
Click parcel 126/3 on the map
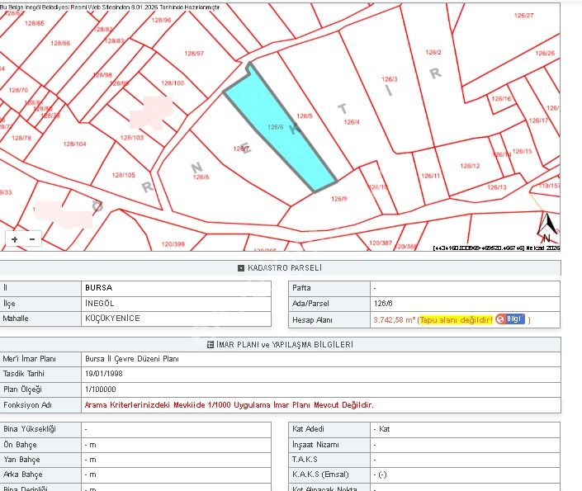[389, 80]
